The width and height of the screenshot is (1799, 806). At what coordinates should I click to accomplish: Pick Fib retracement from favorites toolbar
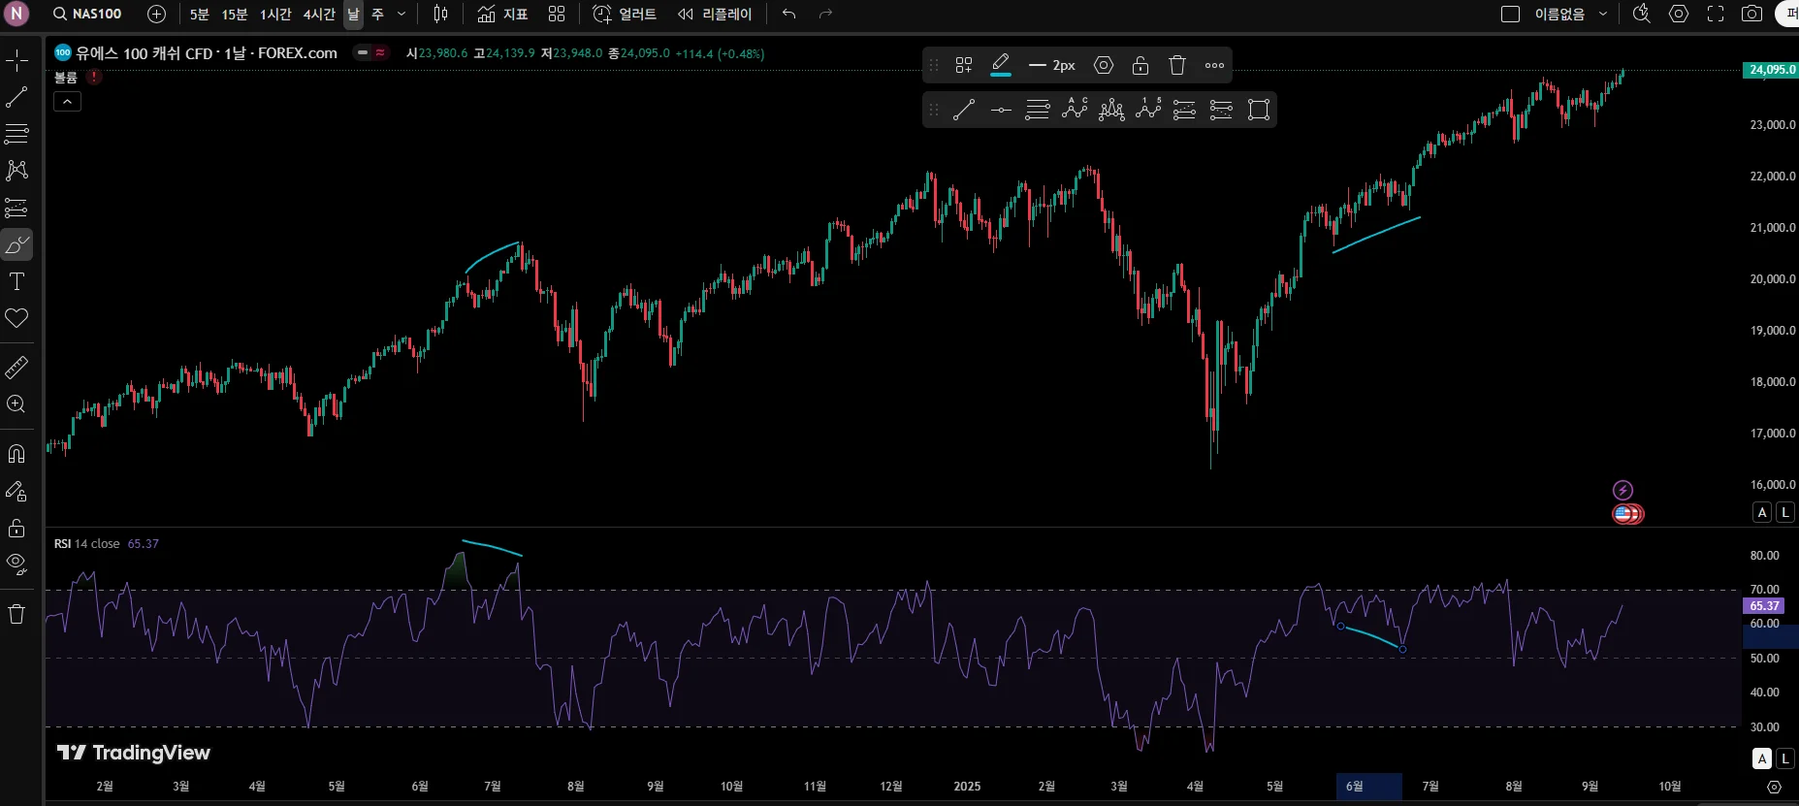click(x=1038, y=110)
